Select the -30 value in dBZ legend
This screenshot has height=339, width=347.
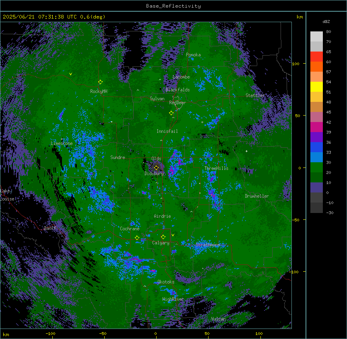330,213
